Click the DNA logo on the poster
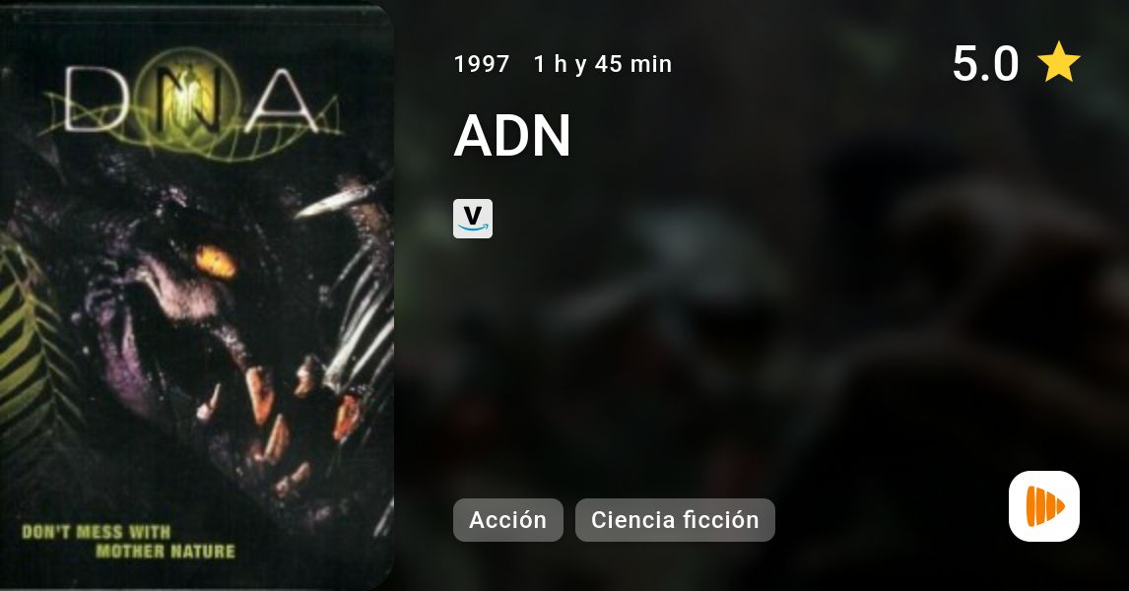This screenshot has width=1129, height=591. (191, 100)
